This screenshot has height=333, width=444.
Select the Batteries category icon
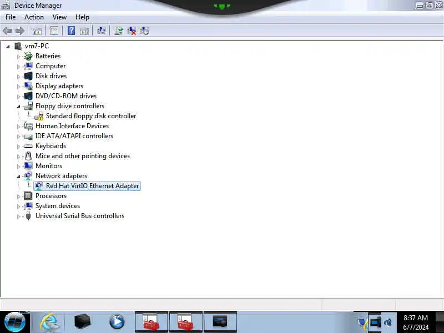click(28, 56)
